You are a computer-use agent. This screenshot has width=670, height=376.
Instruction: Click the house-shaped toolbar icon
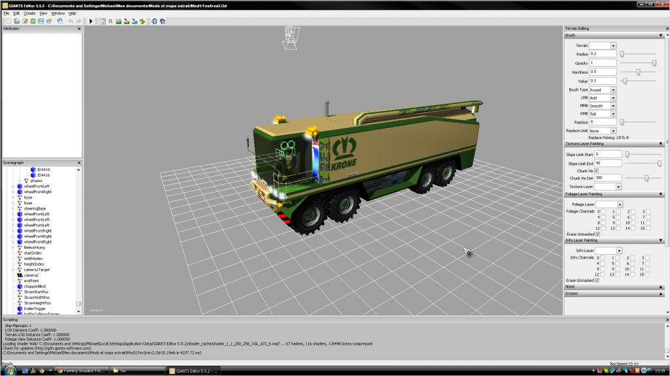103,22
